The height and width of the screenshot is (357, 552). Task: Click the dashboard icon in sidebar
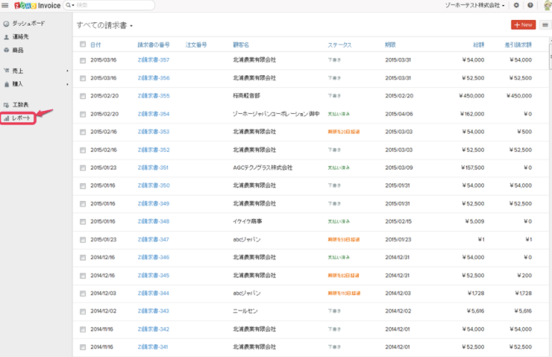[6, 24]
